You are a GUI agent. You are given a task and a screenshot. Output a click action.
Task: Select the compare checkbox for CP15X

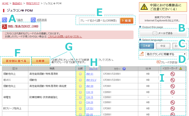point(80,108)
